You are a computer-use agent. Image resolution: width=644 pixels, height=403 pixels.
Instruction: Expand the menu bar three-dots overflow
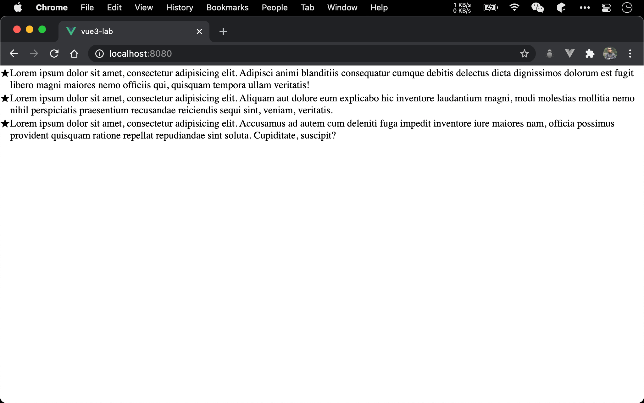(585, 8)
